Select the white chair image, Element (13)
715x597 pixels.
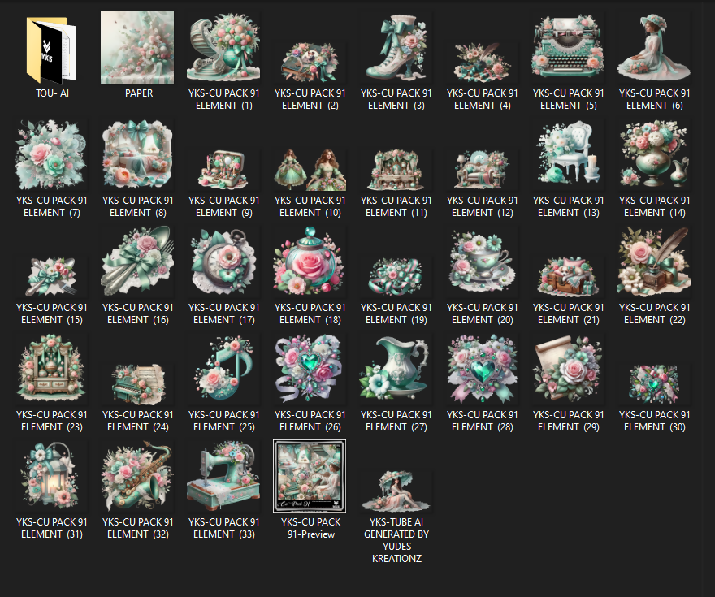coord(568,156)
